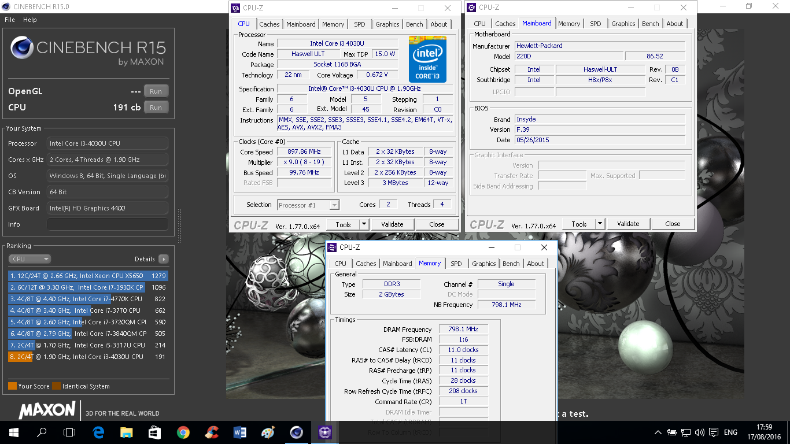
Task: Select SPD tab in Mainboard CPU-Z window
Action: [595, 24]
